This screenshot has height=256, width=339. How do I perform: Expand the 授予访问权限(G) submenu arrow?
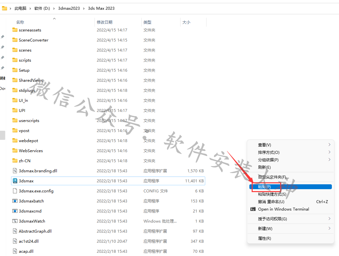pos(329,218)
